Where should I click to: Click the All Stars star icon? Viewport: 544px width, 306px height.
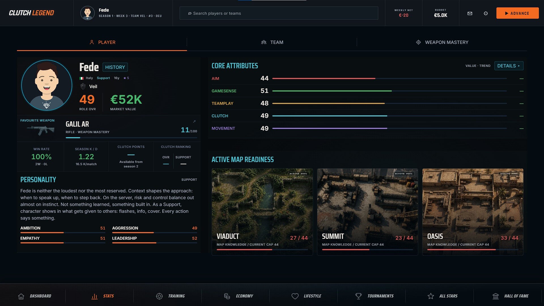click(x=431, y=296)
